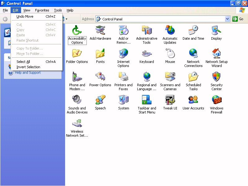Image resolution: width=248 pixels, height=186 pixels.
Task: Open the Scheduled Tasks icon
Action: point(193,76)
